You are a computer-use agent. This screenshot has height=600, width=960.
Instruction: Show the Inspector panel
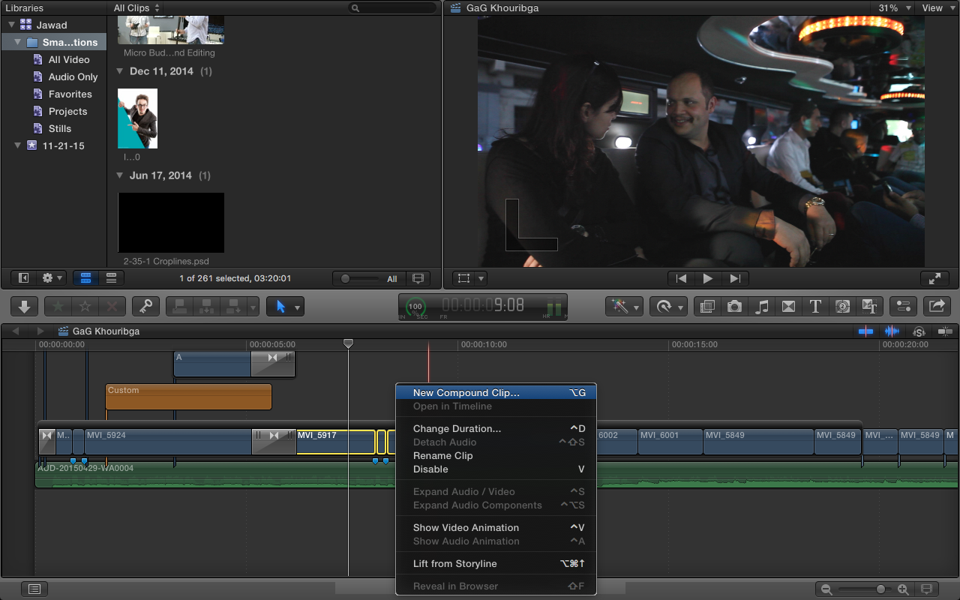(903, 306)
